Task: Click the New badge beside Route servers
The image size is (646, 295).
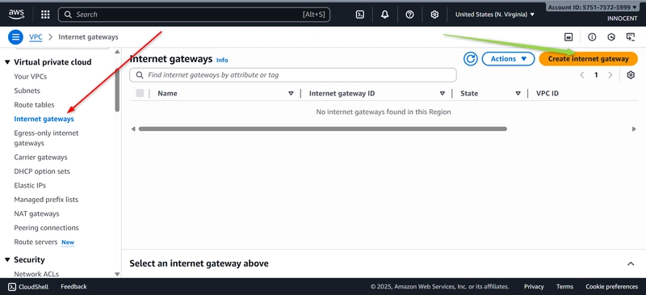Action: pyautogui.click(x=68, y=242)
